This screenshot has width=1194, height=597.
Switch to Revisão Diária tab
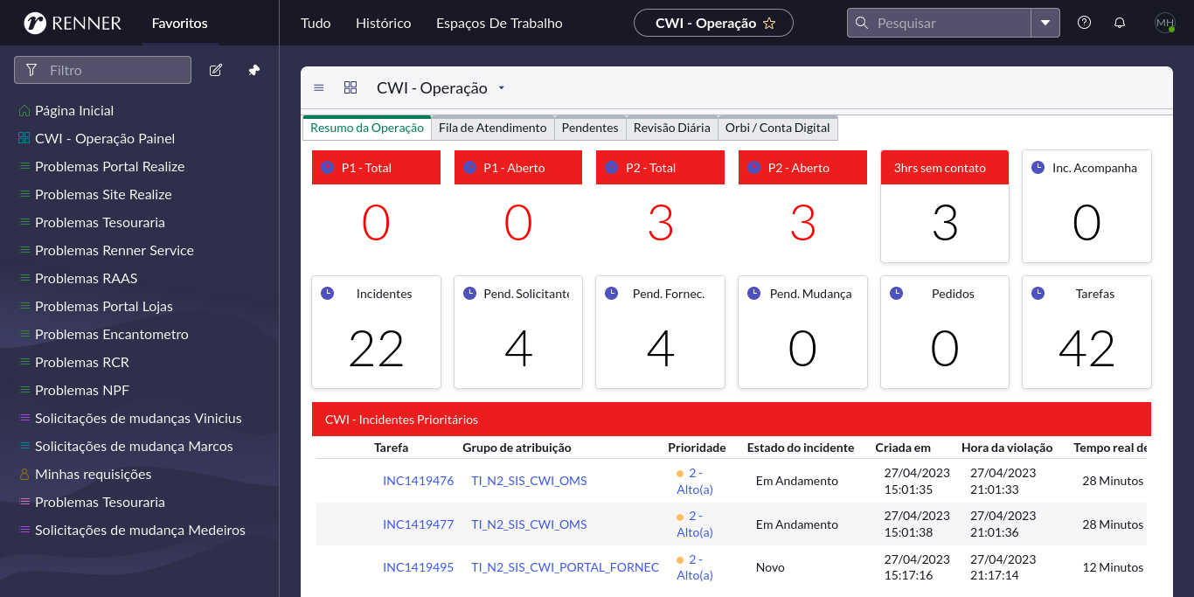point(672,128)
